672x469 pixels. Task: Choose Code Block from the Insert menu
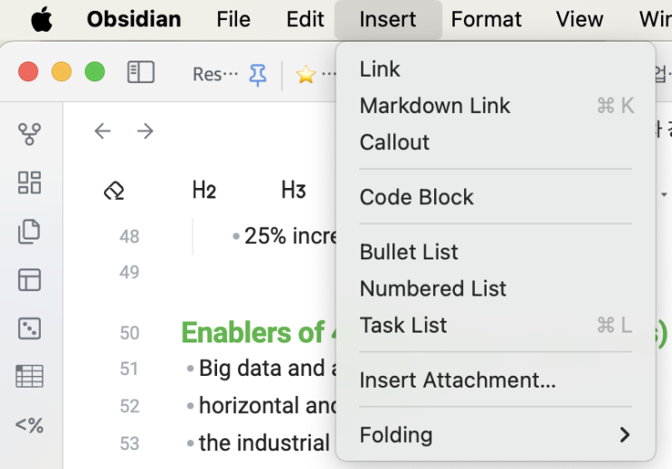417,197
